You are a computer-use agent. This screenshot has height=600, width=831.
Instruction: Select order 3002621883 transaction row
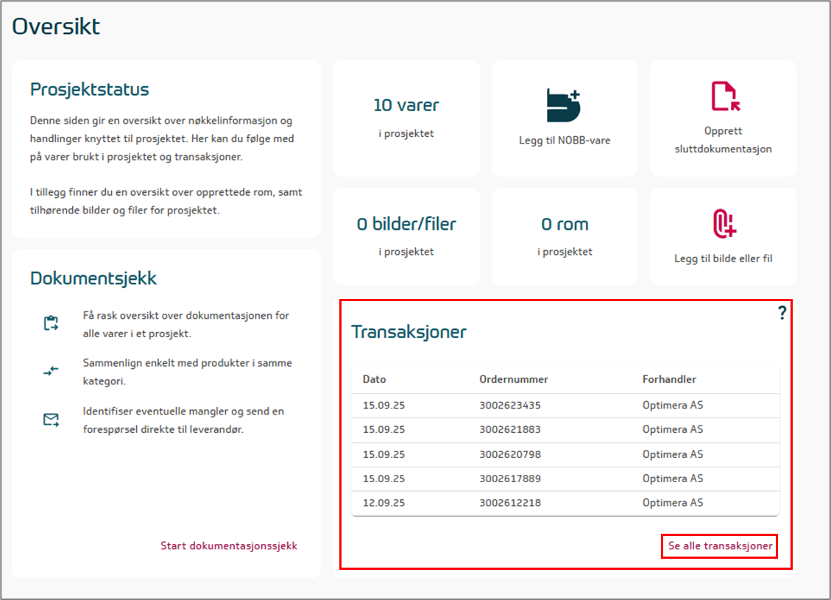pos(509,429)
